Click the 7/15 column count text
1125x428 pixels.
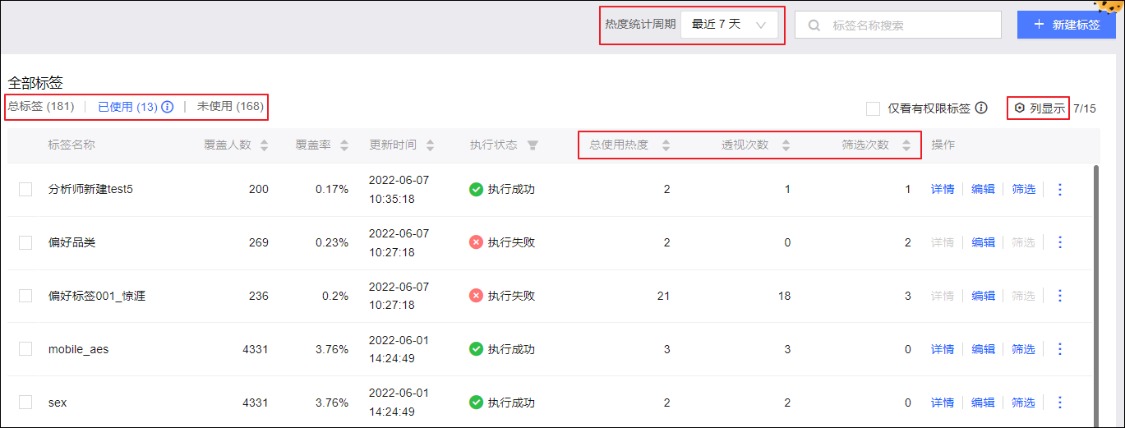1085,108
